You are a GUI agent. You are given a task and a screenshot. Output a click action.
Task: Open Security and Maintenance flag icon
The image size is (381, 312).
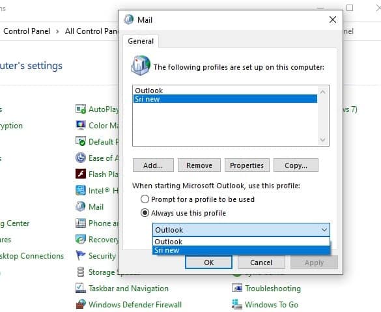pos(80,255)
